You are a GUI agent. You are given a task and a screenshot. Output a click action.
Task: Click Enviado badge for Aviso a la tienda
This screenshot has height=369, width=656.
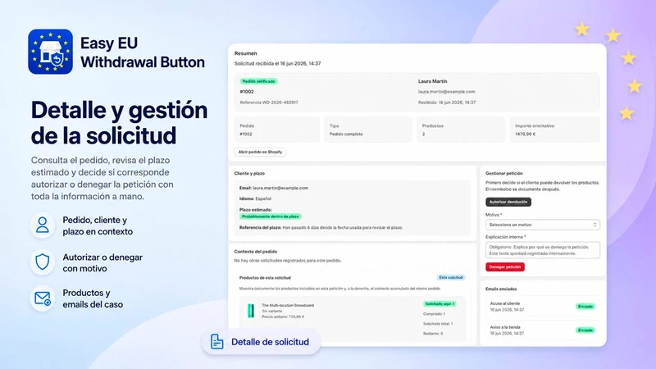(585, 330)
